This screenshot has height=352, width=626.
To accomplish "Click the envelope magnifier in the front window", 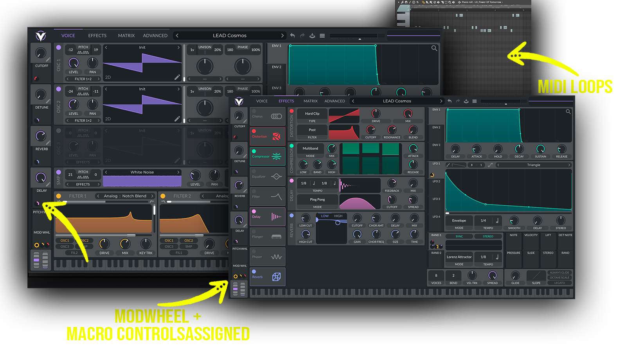I will 568,112.
